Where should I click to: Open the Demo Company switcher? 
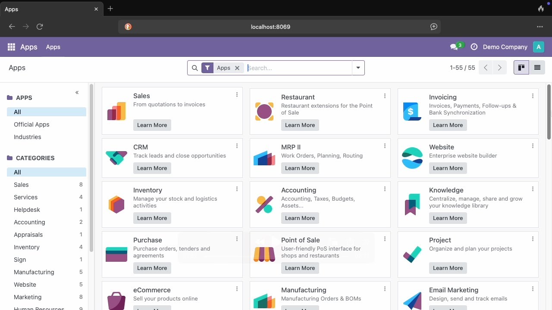pos(505,47)
